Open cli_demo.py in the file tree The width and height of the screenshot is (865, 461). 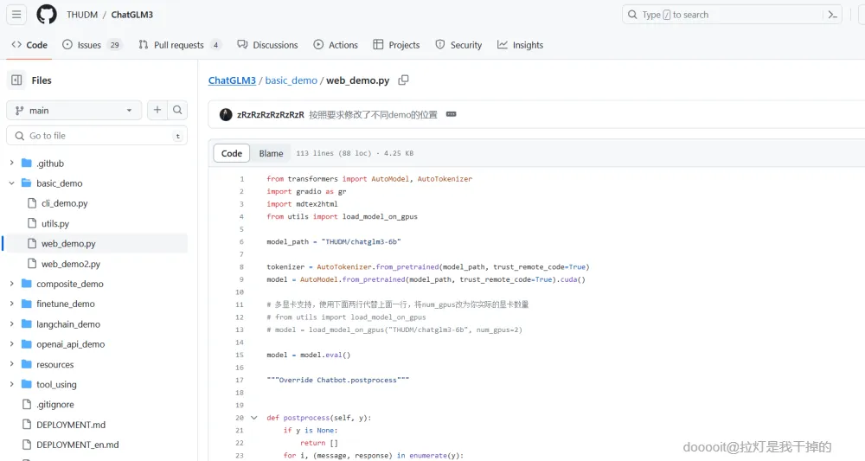[64, 203]
